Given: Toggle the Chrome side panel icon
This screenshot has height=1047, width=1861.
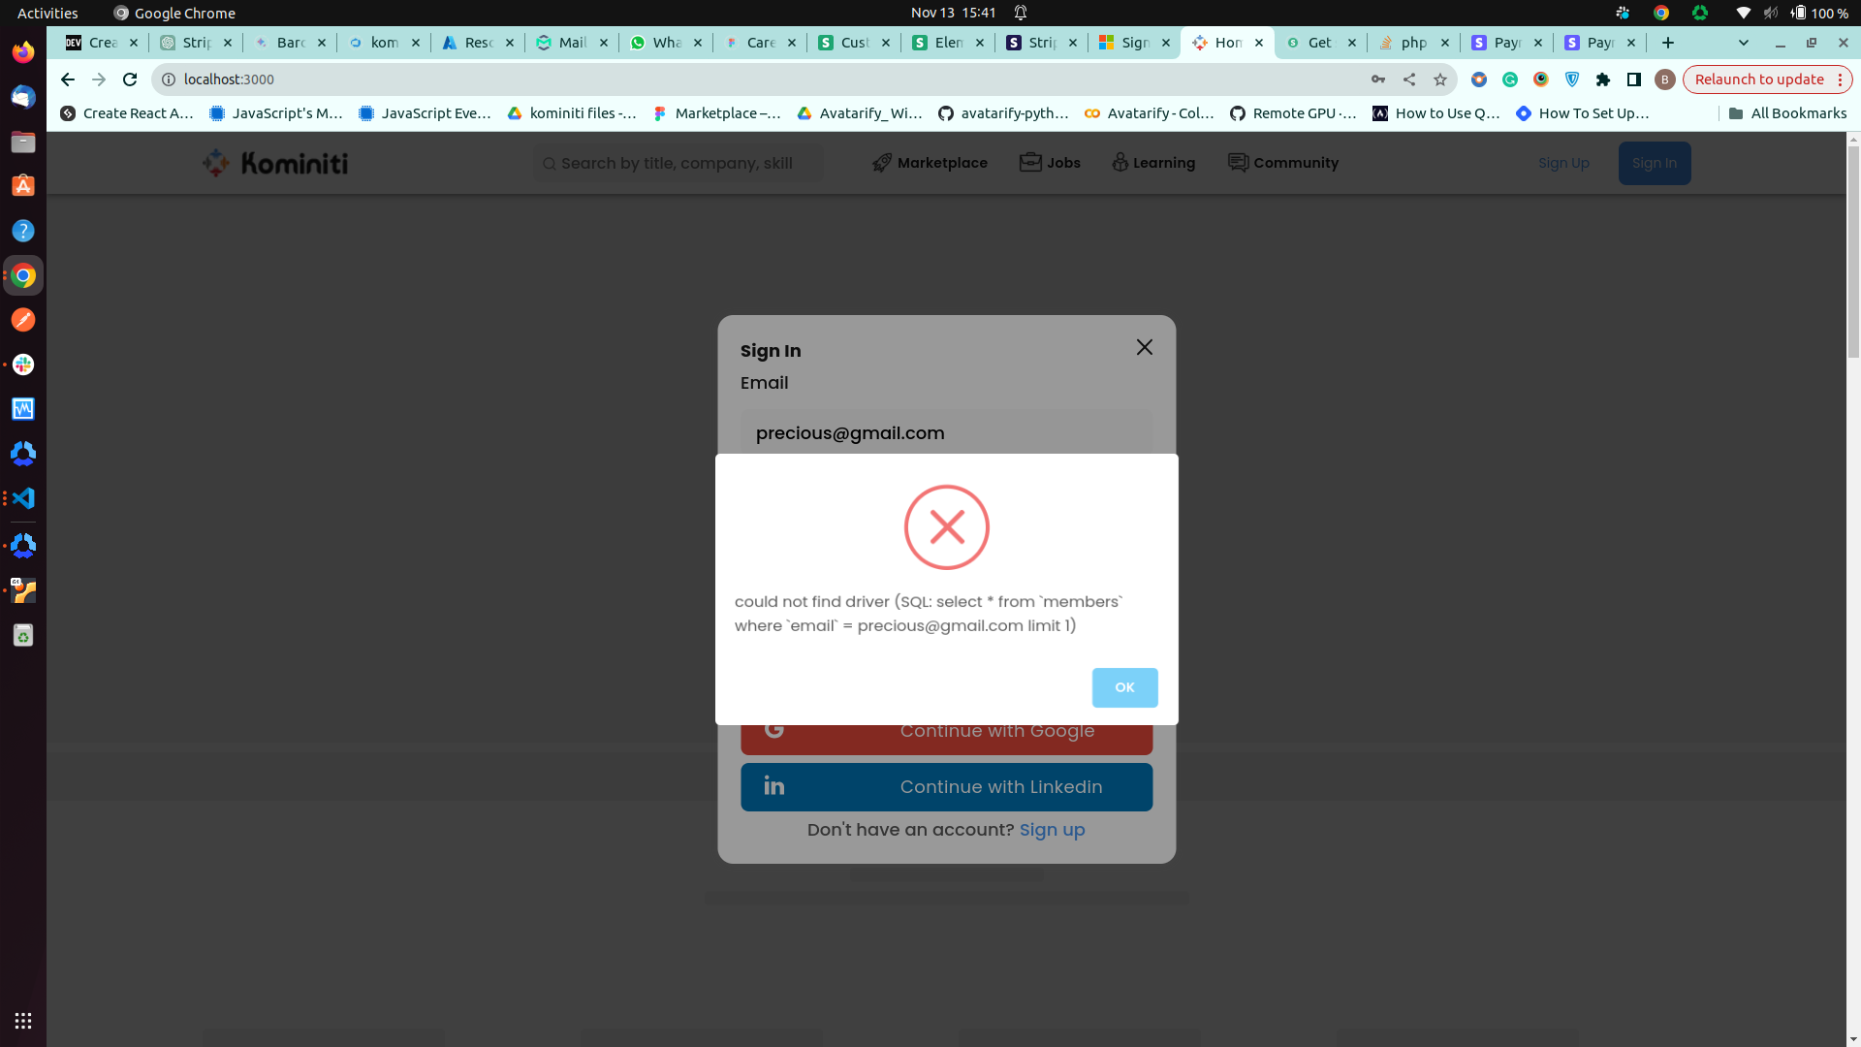Looking at the screenshot, I should point(1634,79).
